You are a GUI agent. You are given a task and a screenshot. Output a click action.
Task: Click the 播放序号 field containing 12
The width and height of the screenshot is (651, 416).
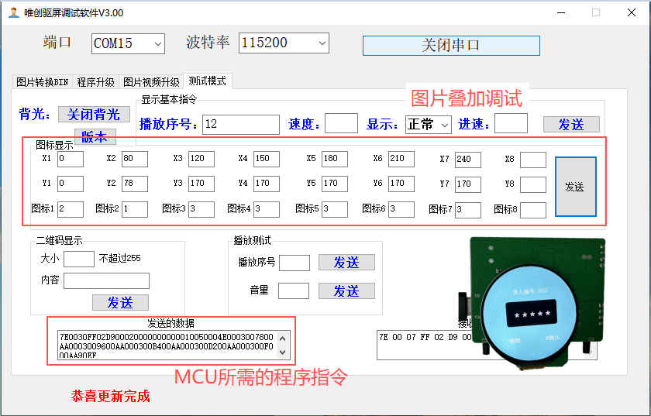[240, 124]
